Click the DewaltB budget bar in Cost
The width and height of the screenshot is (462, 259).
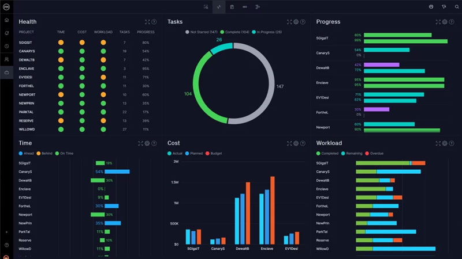pyautogui.click(x=248, y=213)
